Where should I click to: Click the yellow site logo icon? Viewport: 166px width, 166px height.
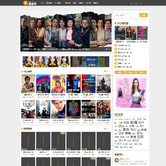point(25,3)
